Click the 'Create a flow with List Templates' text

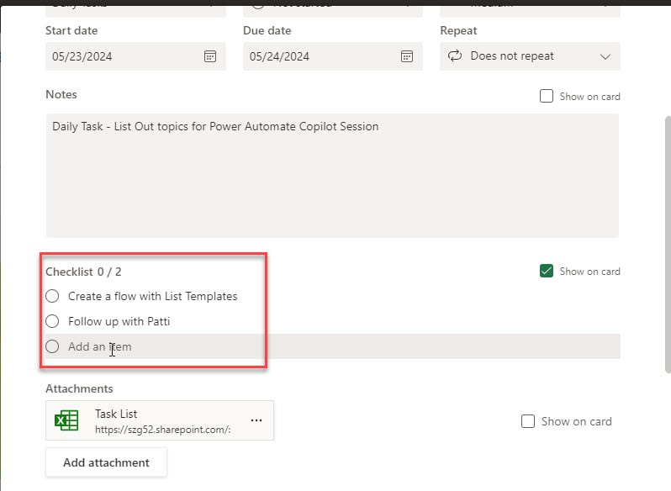coord(153,297)
